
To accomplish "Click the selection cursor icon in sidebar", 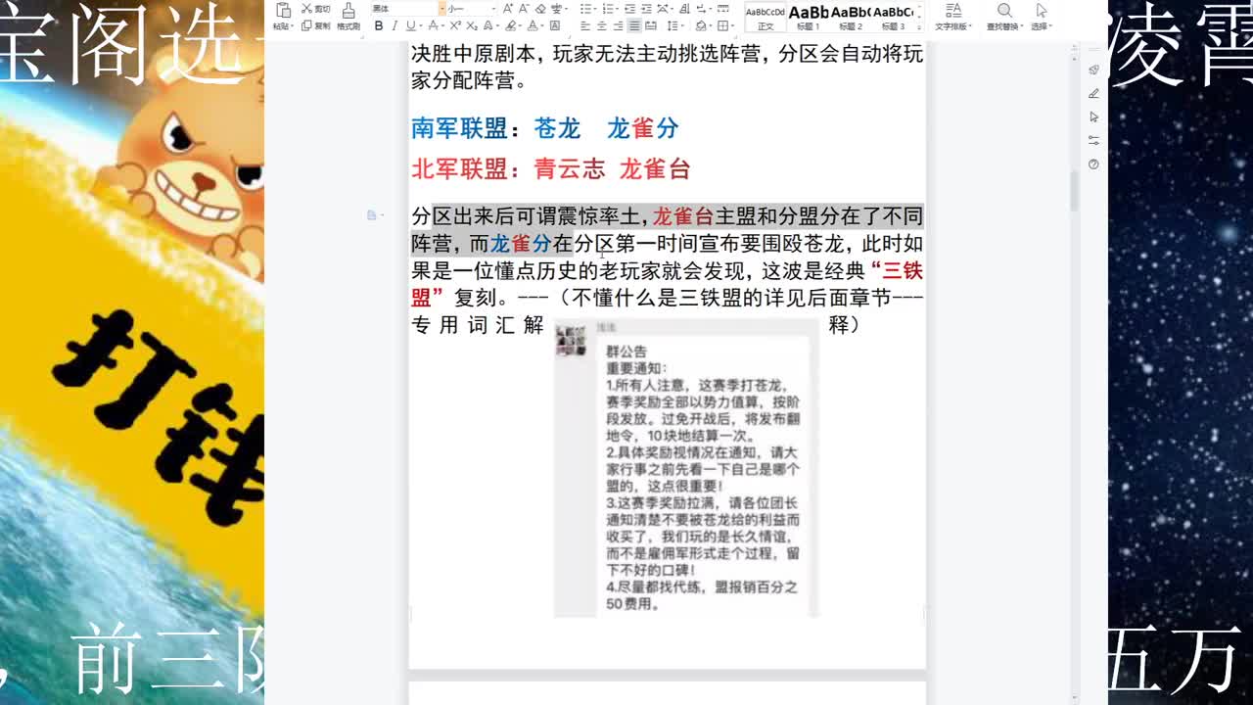I will tap(1093, 117).
